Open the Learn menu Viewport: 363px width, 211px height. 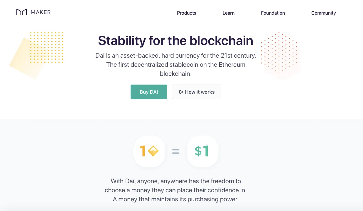228,13
